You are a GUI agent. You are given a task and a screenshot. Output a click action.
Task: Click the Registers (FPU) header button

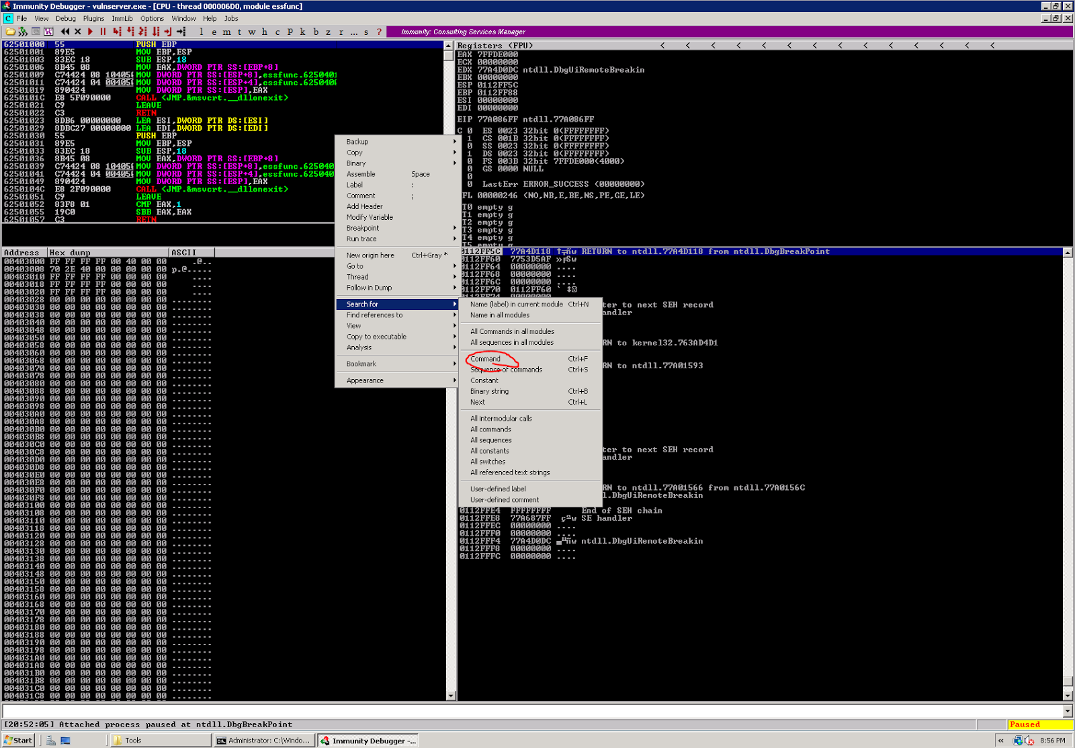(x=495, y=46)
